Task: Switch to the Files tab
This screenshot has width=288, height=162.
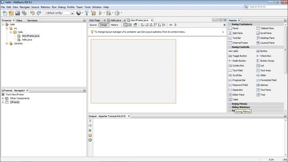Action: click(19, 20)
